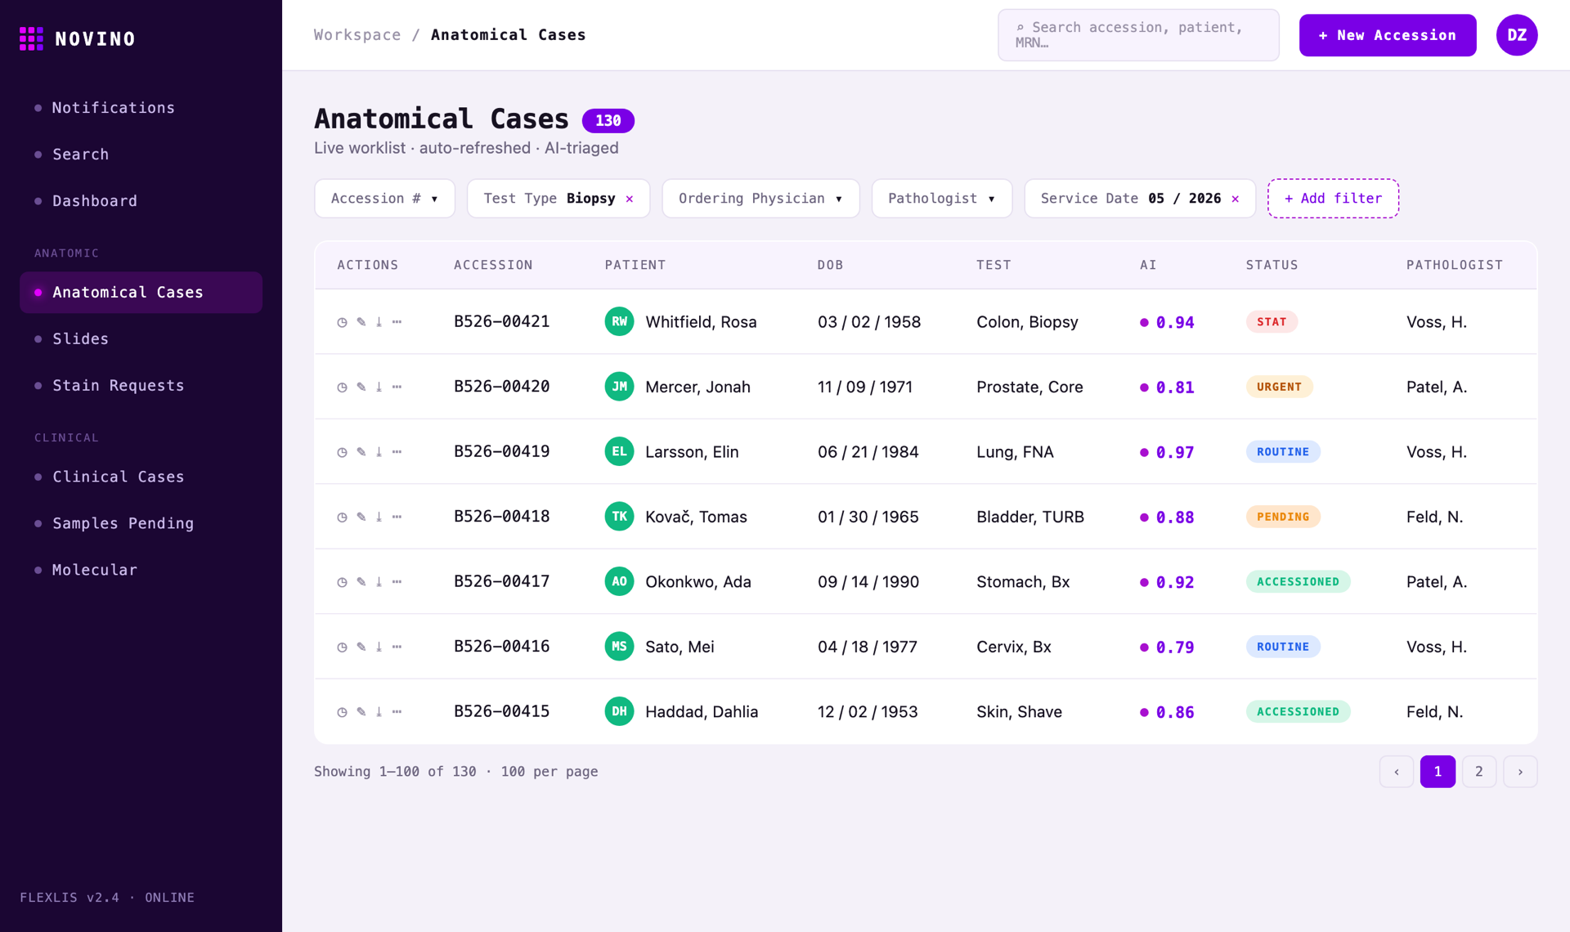This screenshot has width=1570, height=932.
Task: Click the STAT status badge
Action: (x=1272, y=322)
